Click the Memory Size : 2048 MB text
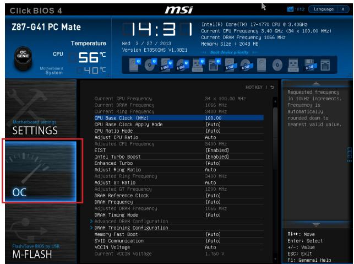Image resolution: width=354 pixels, height=264 pixels. pyautogui.click(x=230, y=44)
